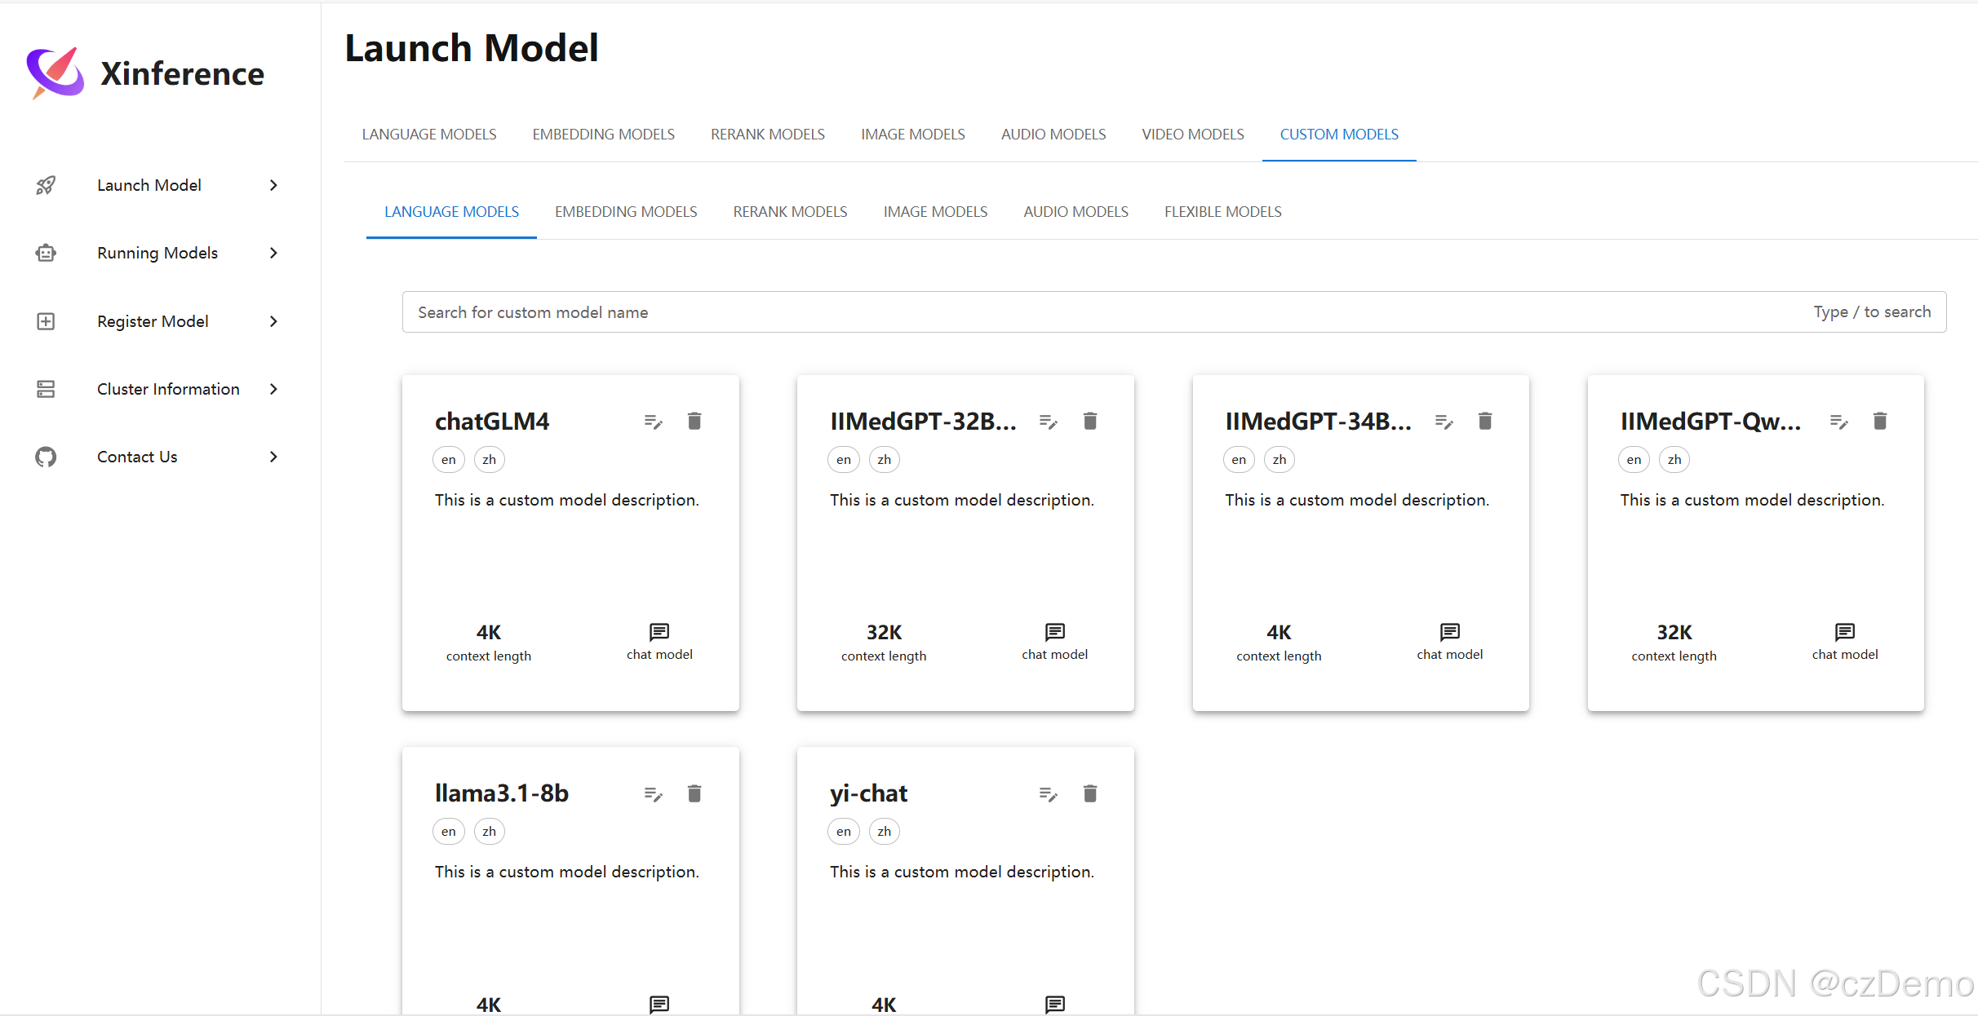The image size is (1978, 1016).
Task: Switch to top LANGUAGE MODELS tab
Action: [x=429, y=135]
